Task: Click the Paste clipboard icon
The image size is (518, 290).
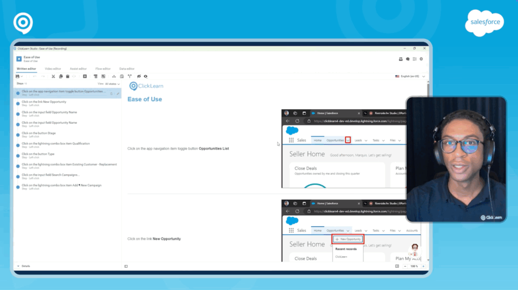Action: click(x=68, y=76)
